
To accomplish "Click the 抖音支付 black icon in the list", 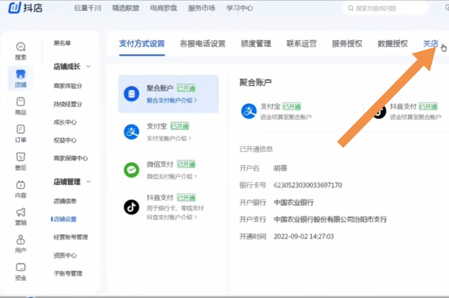I will tap(131, 207).
